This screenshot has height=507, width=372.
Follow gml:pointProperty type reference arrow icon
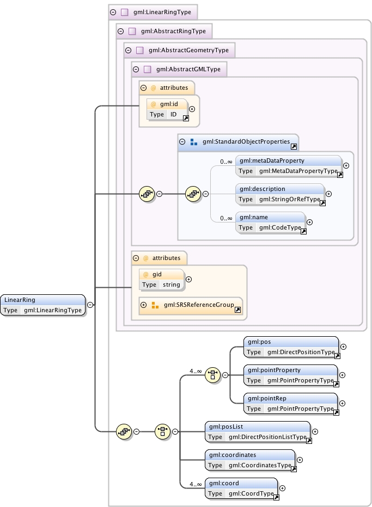click(336, 385)
